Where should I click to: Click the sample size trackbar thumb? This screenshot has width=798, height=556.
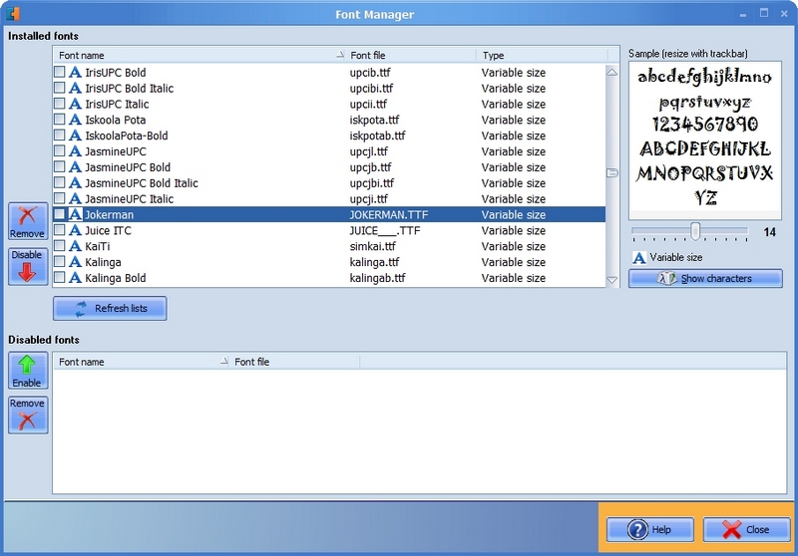[x=695, y=231]
